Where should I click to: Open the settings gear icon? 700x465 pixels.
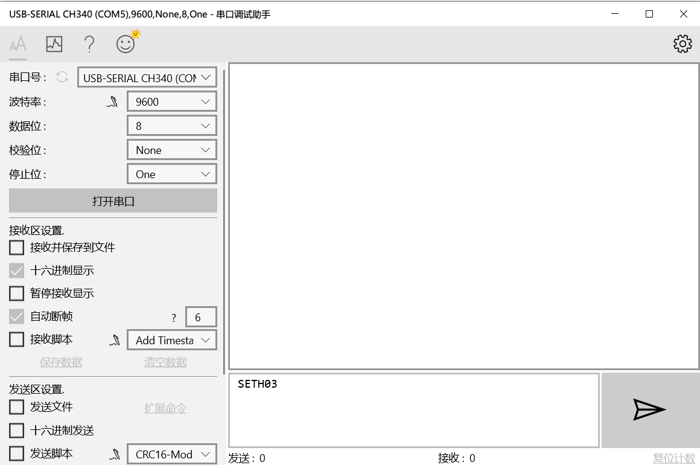(x=682, y=43)
